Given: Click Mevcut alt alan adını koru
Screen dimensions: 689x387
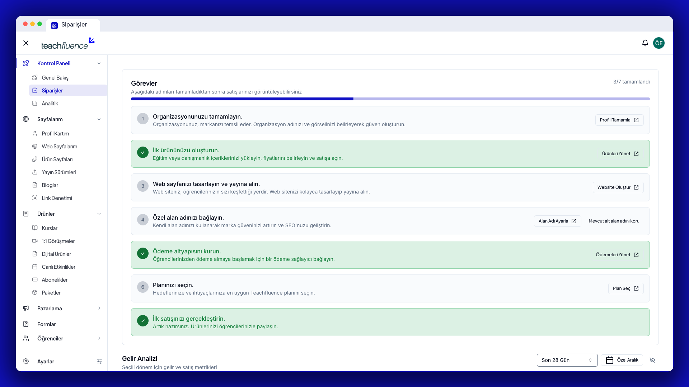Looking at the screenshot, I should pos(614,221).
